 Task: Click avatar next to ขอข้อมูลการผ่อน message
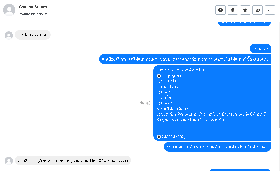(x=9, y=36)
